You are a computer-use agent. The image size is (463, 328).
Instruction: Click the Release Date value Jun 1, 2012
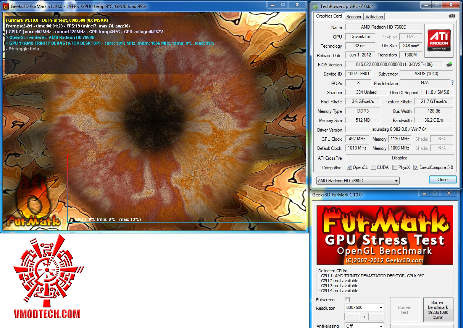tap(360, 55)
